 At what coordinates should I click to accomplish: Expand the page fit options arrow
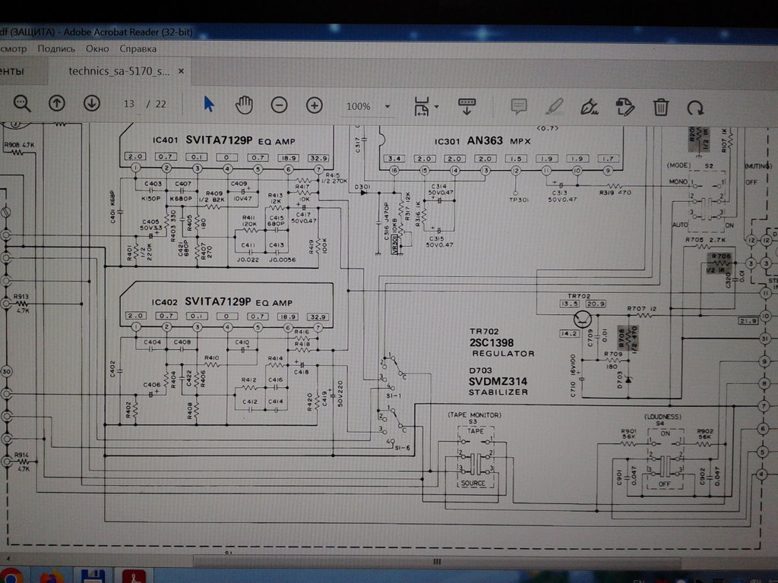pos(436,106)
